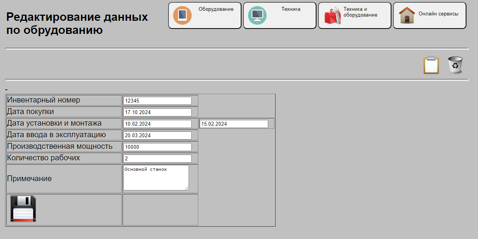The width and height of the screenshot is (478, 239).
Task: Click the red toolbox icon
Action: pos(332,16)
